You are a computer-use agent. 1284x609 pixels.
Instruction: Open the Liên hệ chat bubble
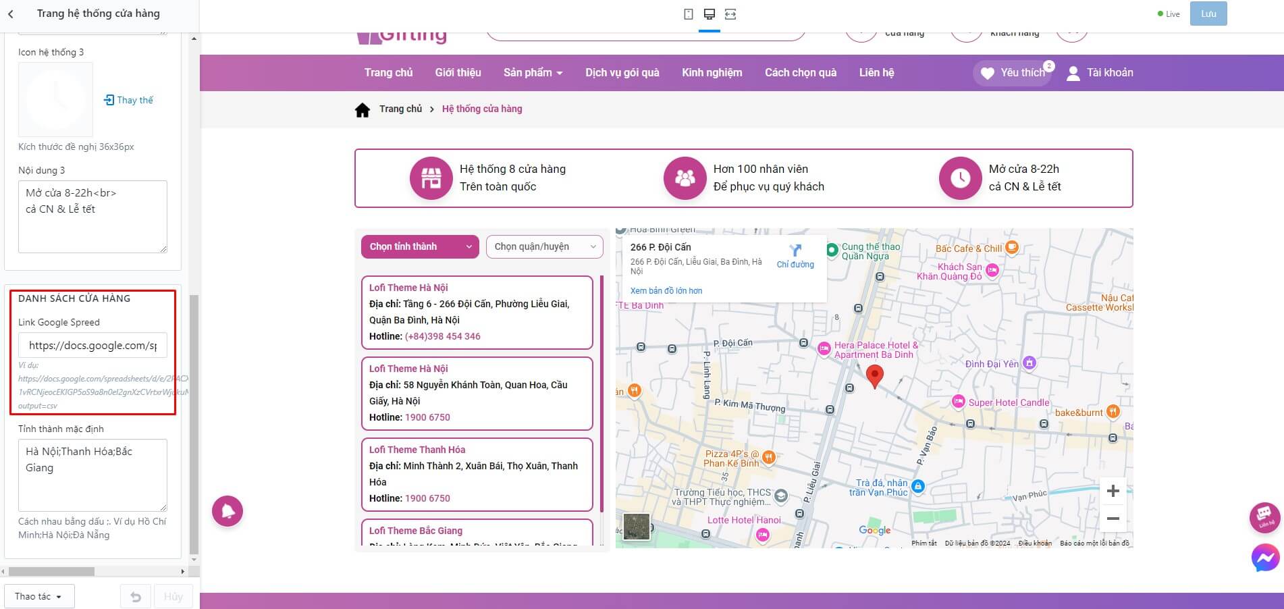(1265, 517)
